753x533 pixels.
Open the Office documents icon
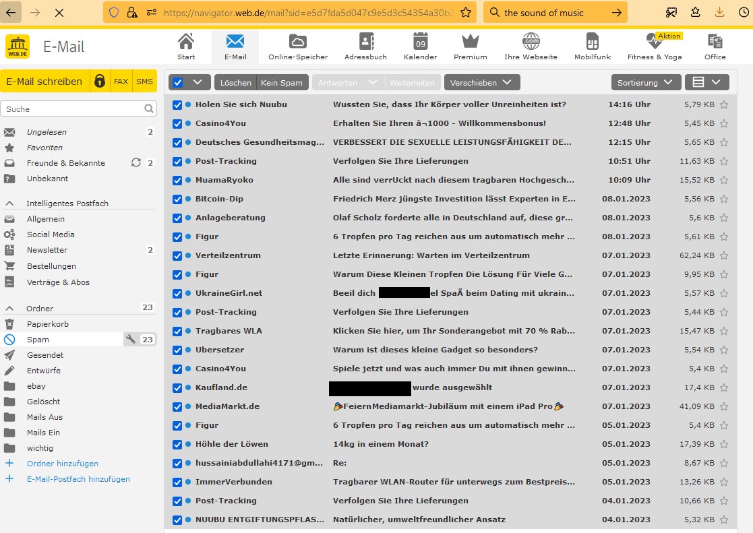click(715, 41)
